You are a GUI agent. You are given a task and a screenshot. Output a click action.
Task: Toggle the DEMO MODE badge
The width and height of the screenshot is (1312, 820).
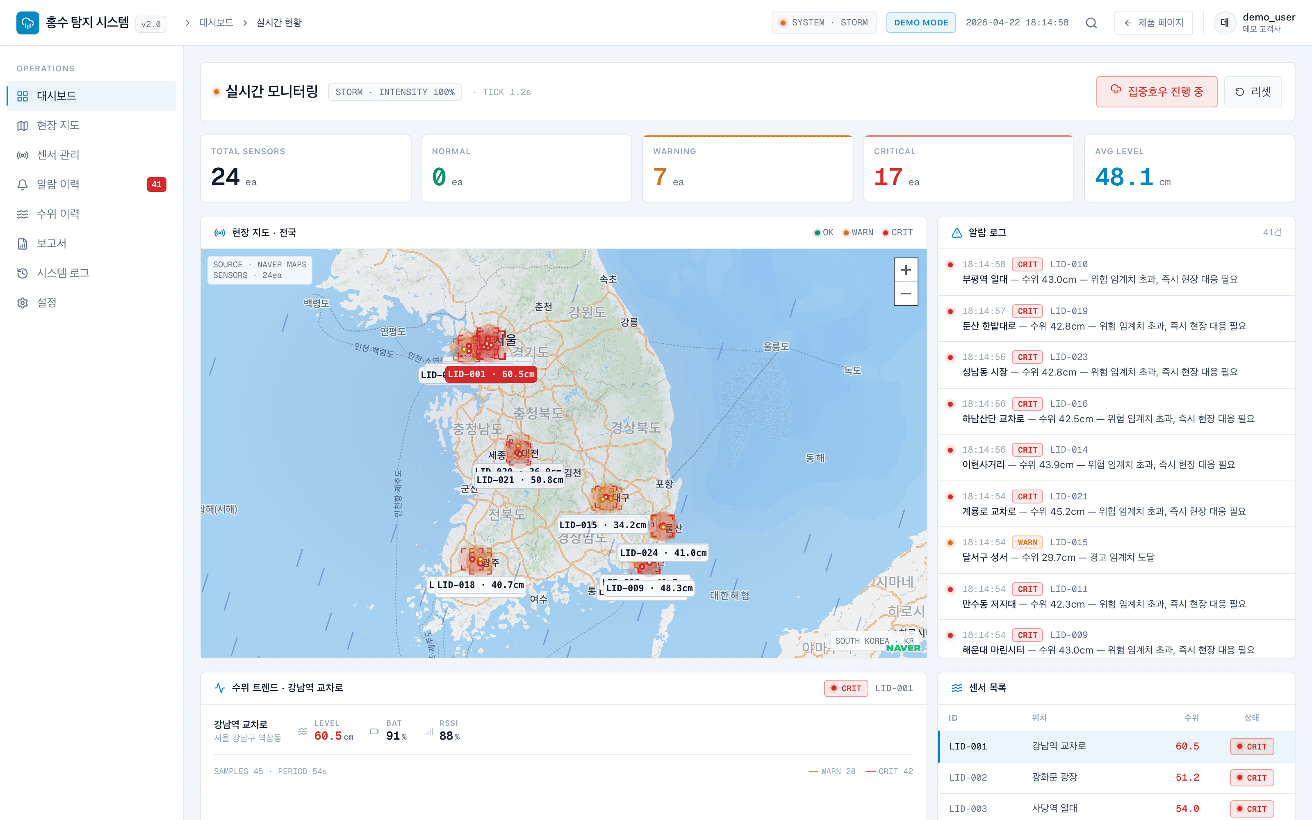pyautogui.click(x=920, y=23)
